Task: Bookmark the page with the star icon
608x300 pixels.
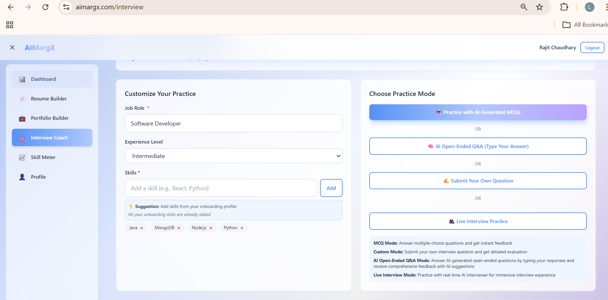Action: [539, 7]
